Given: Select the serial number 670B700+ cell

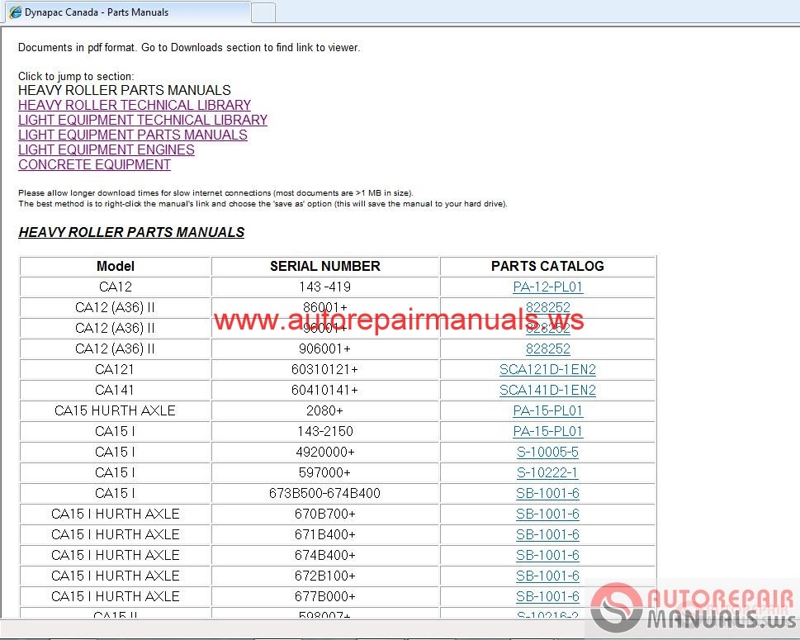Looking at the screenshot, I should click(x=325, y=514).
